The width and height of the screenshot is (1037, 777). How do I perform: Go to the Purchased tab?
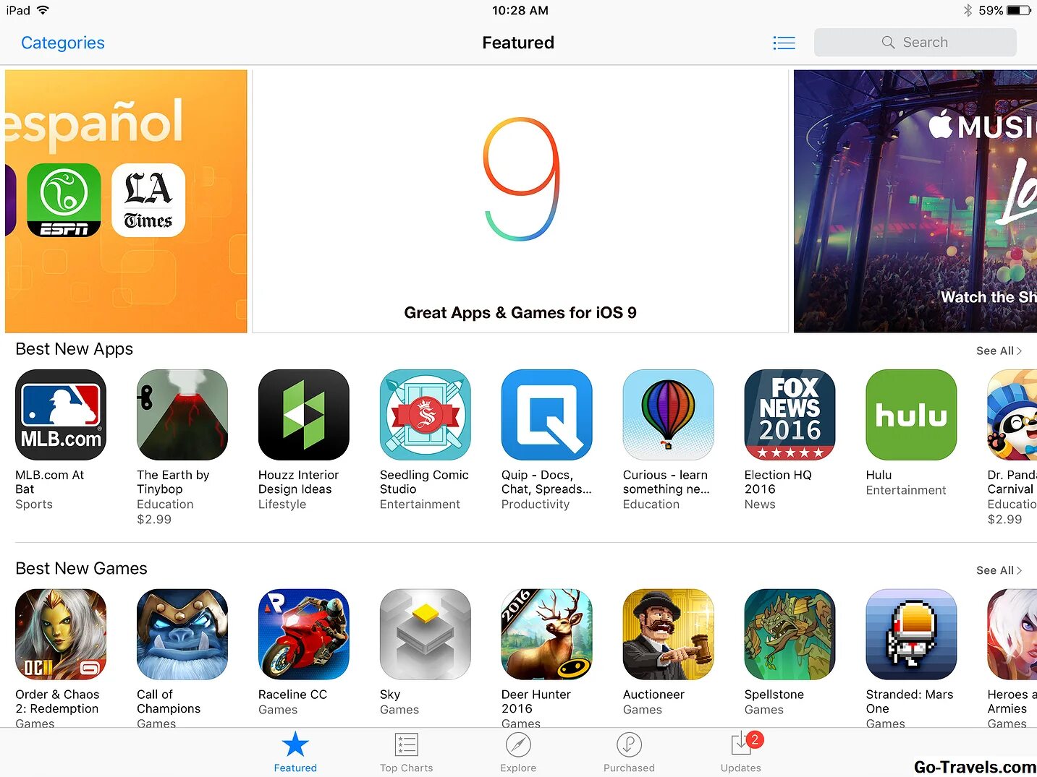629,752
